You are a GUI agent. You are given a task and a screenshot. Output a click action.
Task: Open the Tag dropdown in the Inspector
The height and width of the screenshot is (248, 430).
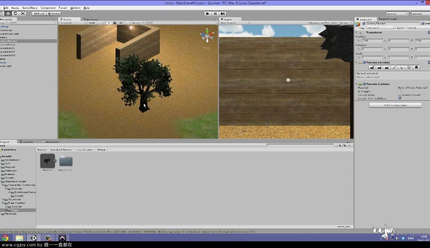380,28
